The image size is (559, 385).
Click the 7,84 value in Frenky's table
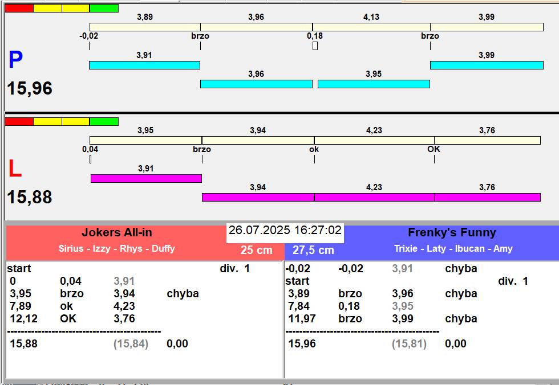(x=299, y=306)
